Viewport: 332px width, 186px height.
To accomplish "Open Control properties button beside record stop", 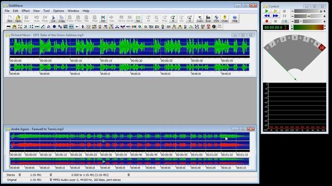I will tap(284, 21).
